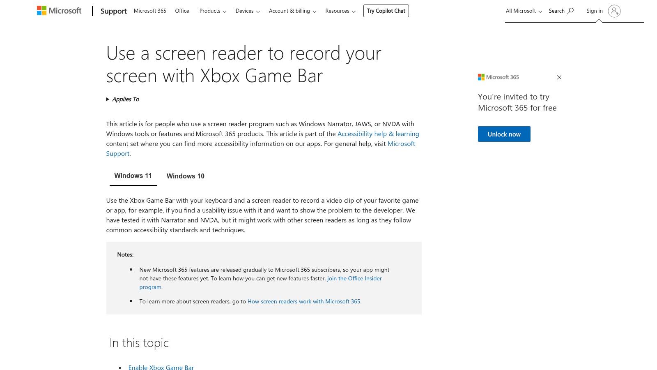Click Unlock now in the promo panel
Image resolution: width=657 pixels, height=370 pixels.
coord(504,134)
